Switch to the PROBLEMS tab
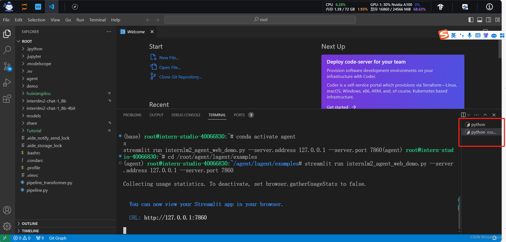The width and height of the screenshot is (506, 242). click(132, 115)
